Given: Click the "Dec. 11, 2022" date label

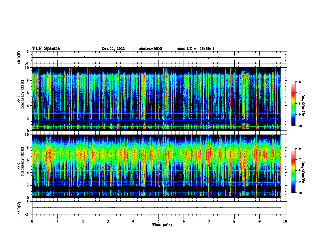Looking at the screenshot, I should tap(113, 49).
